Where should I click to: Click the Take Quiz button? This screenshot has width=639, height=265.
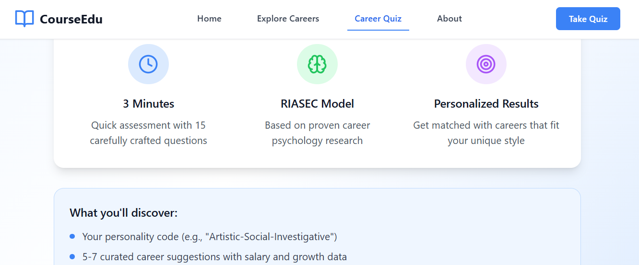point(588,19)
